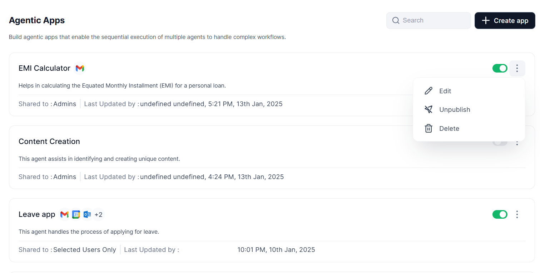The width and height of the screenshot is (540, 273).
Task: Click the trash can icon for Delete
Action: coord(428,129)
